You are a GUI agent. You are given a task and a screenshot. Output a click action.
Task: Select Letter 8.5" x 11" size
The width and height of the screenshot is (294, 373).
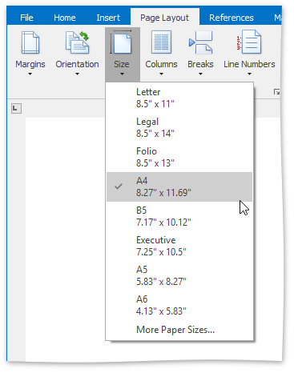(x=179, y=98)
